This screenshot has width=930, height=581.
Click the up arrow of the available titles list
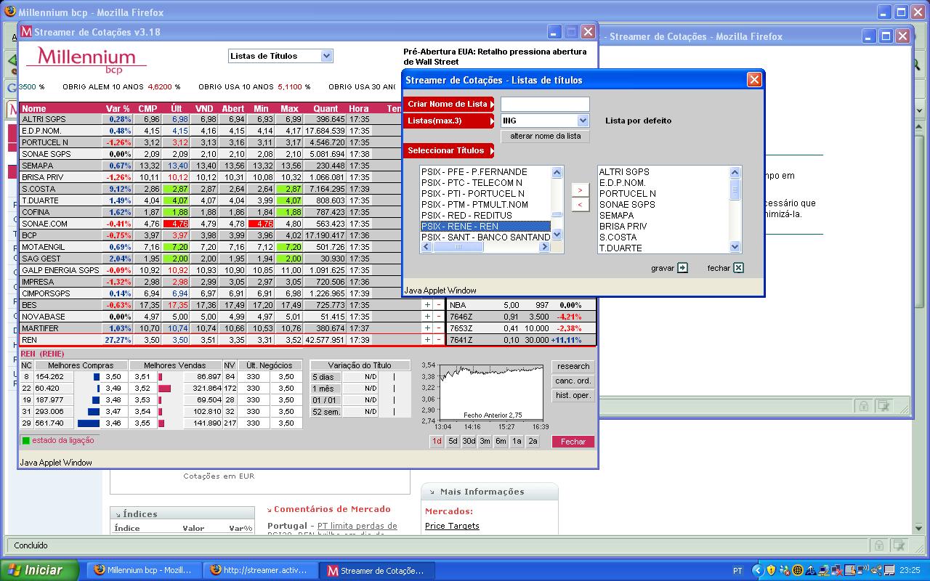557,172
